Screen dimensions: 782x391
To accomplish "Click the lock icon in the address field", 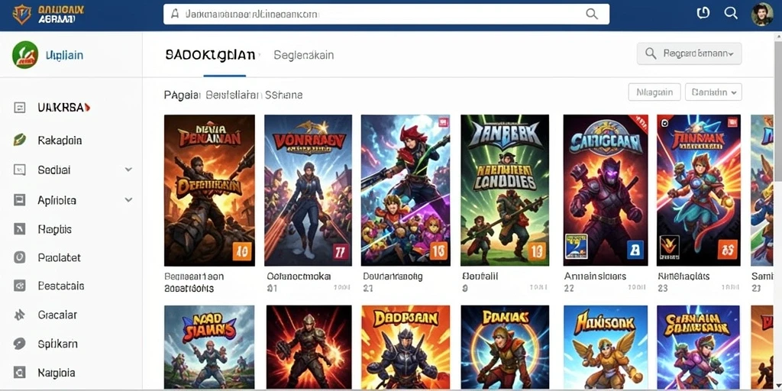I will (175, 14).
